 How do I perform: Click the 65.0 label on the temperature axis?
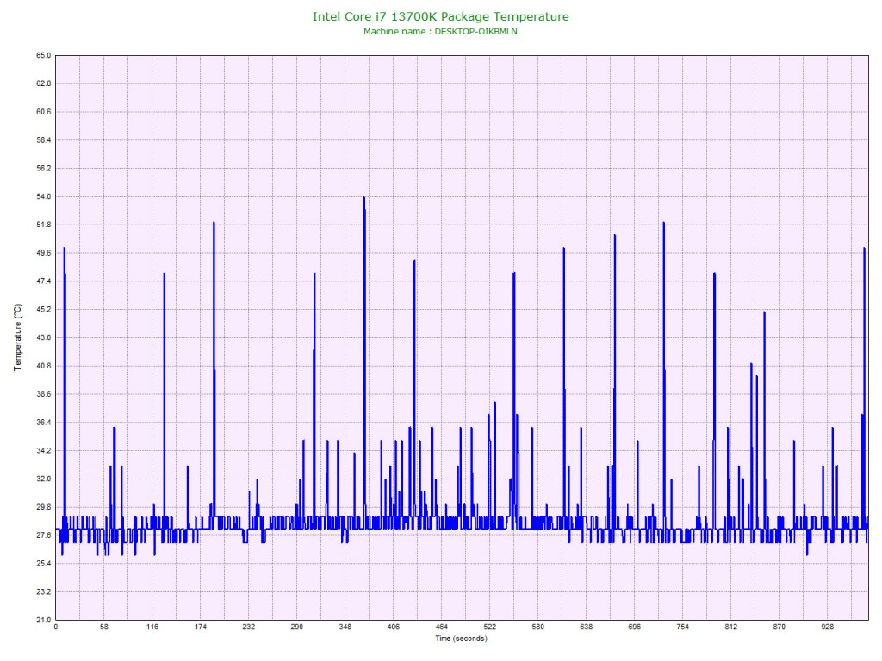[43, 55]
